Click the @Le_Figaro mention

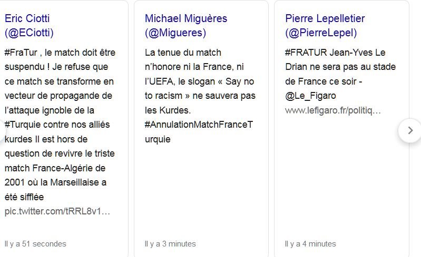[310, 96]
